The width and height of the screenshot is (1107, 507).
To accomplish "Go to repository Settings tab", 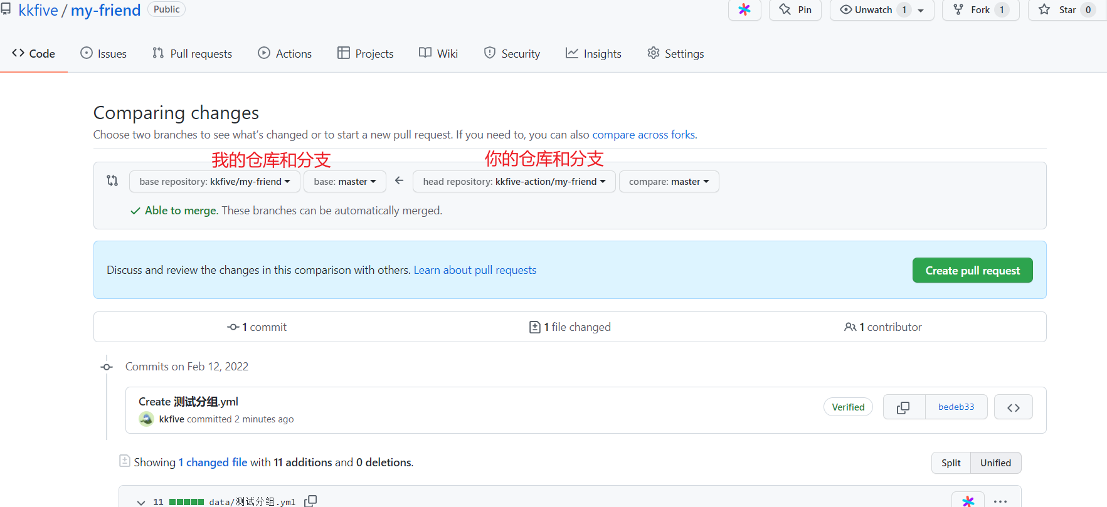I will (675, 53).
